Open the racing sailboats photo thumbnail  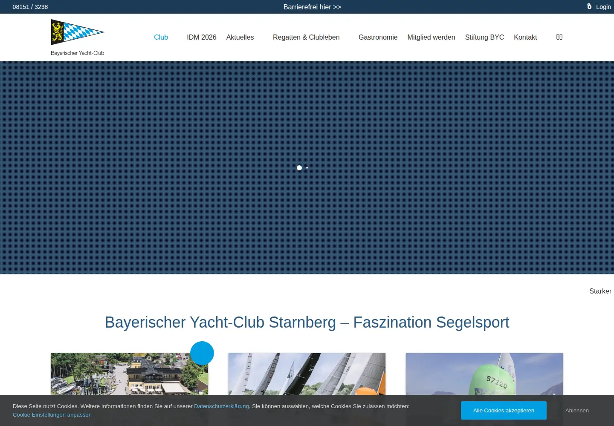pyautogui.click(x=307, y=374)
